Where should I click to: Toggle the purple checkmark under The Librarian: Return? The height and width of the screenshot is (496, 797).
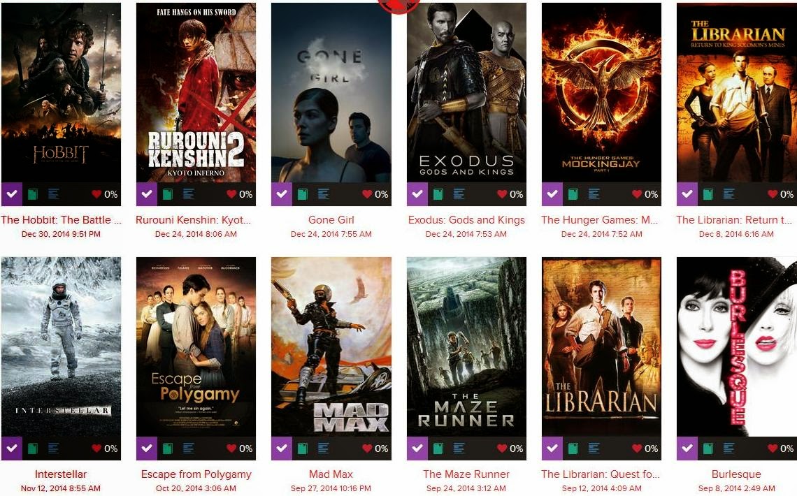687,194
